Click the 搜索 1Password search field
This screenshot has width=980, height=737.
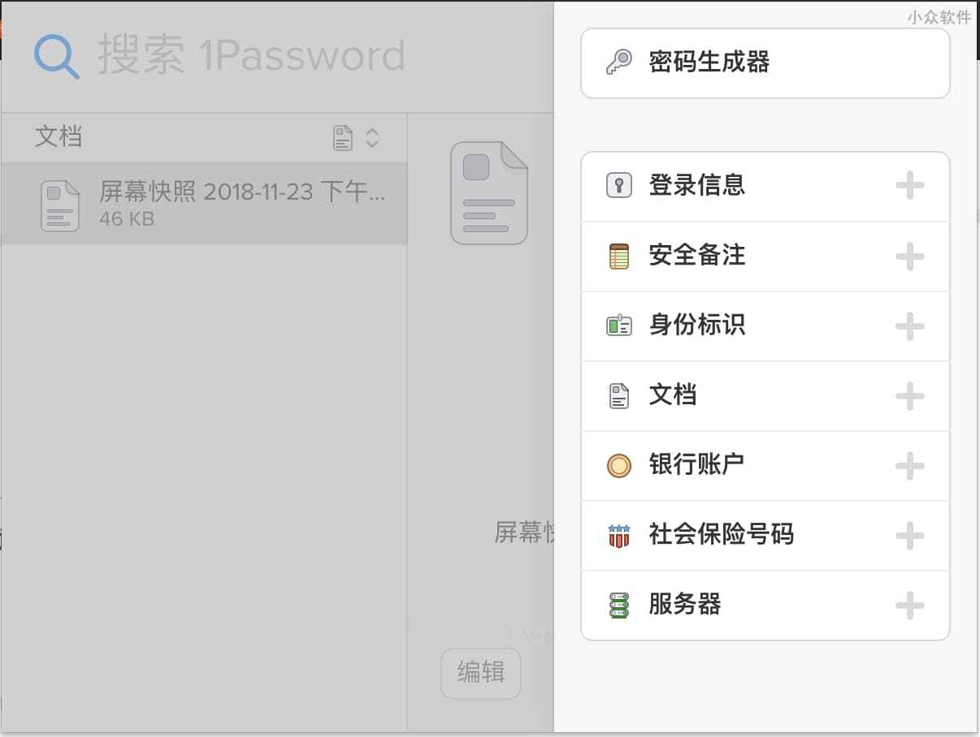252,57
